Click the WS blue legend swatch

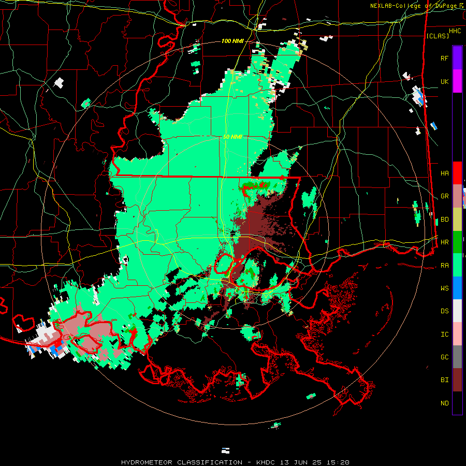point(457,288)
